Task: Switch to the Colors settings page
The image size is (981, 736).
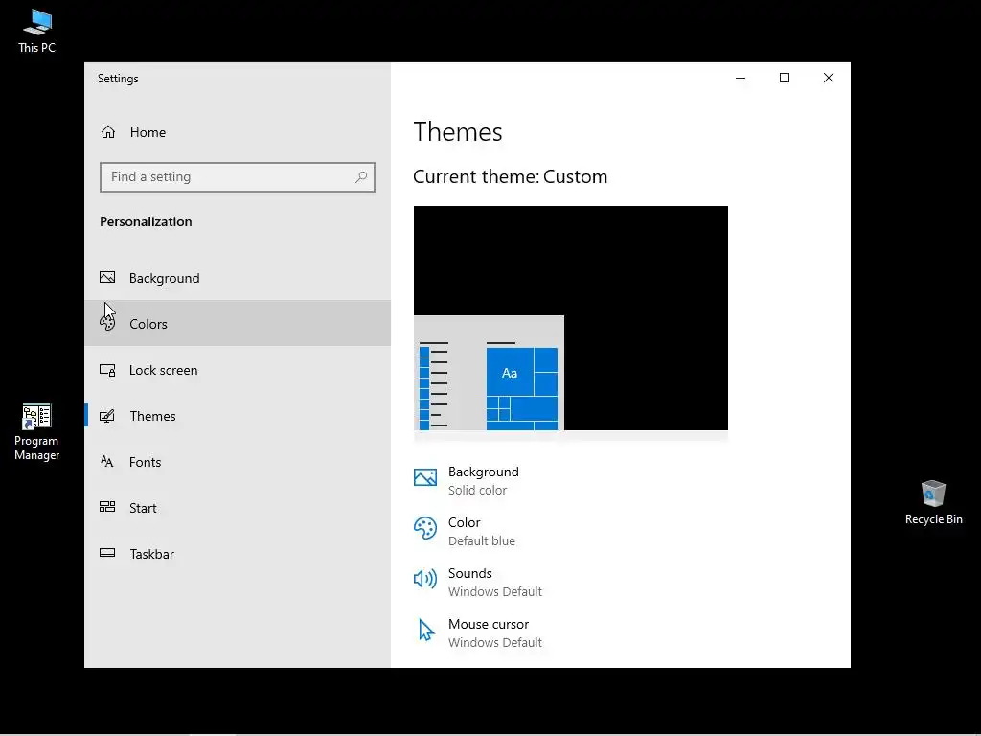Action: 238,324
